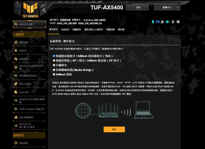
Task: Open the ASUS_TUF_AX5400 SSID link
Action: pyautogui.click(x=67, y=23)
